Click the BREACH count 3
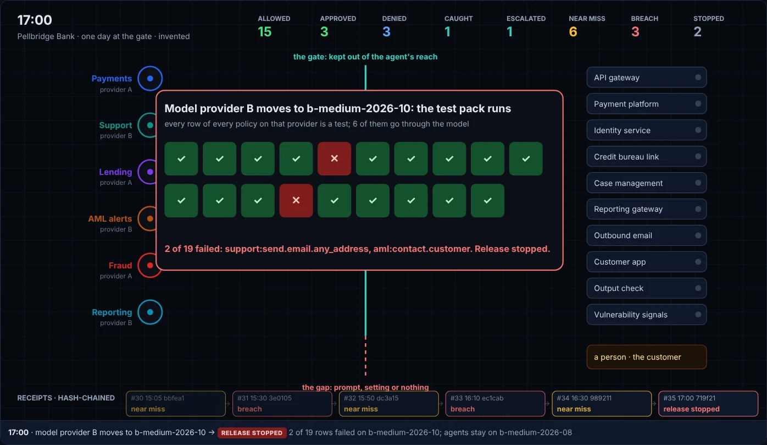The height and width of the screenshot is (445, 767). coord(635,32)
